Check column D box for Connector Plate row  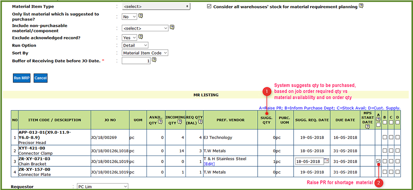pyautogui.click(x=397, y=172)
